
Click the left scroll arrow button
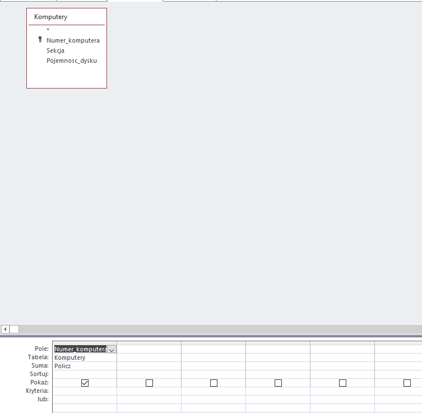[x=5, y=329]
